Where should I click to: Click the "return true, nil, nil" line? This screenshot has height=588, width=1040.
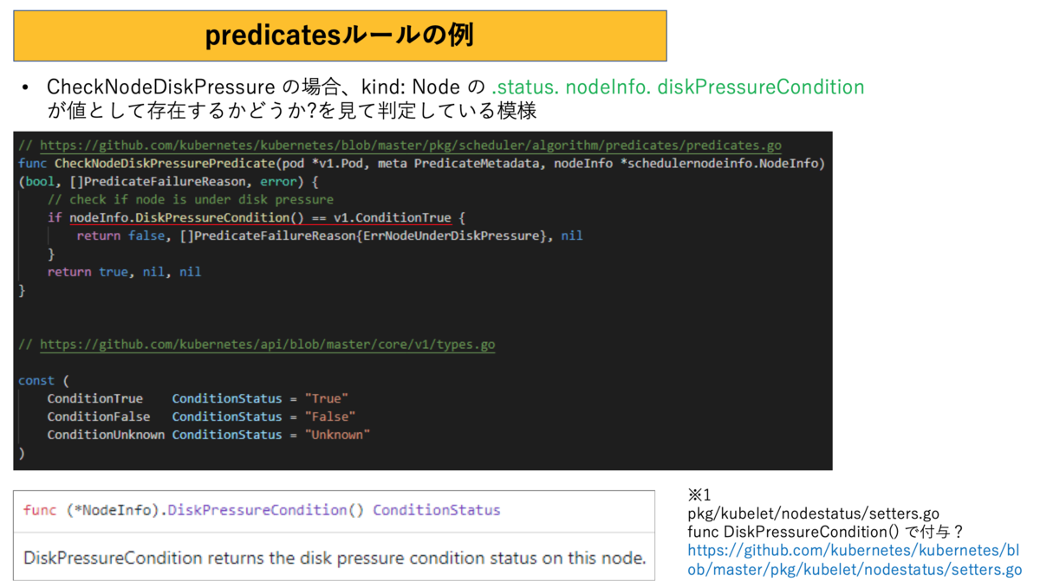(x=124, y=272)
